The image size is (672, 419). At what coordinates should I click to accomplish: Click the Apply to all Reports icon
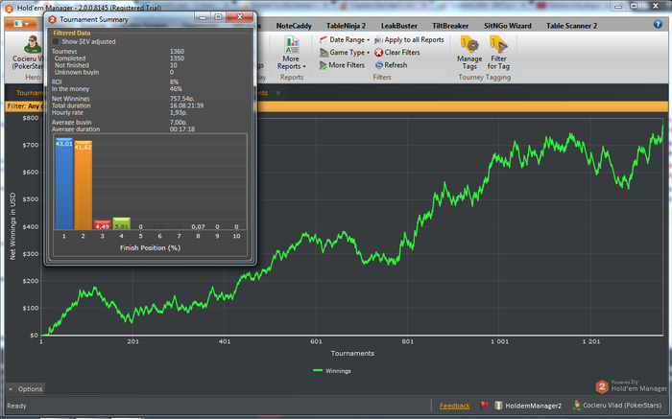[x=378, y=40]
